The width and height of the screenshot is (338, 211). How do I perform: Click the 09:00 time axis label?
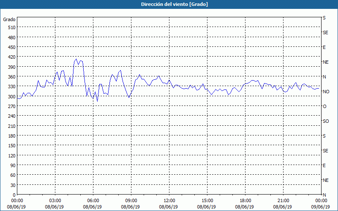(x=131, y=200)
